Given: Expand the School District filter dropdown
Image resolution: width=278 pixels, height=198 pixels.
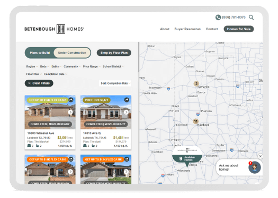Looking at the screenshot, I should coord(113,67).
